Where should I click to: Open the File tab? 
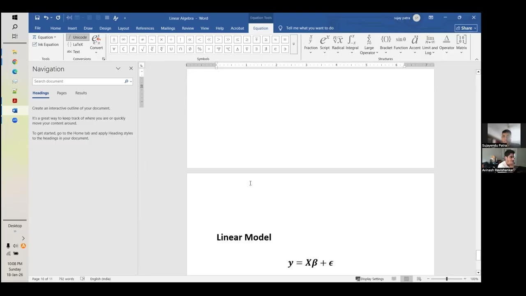37,28
